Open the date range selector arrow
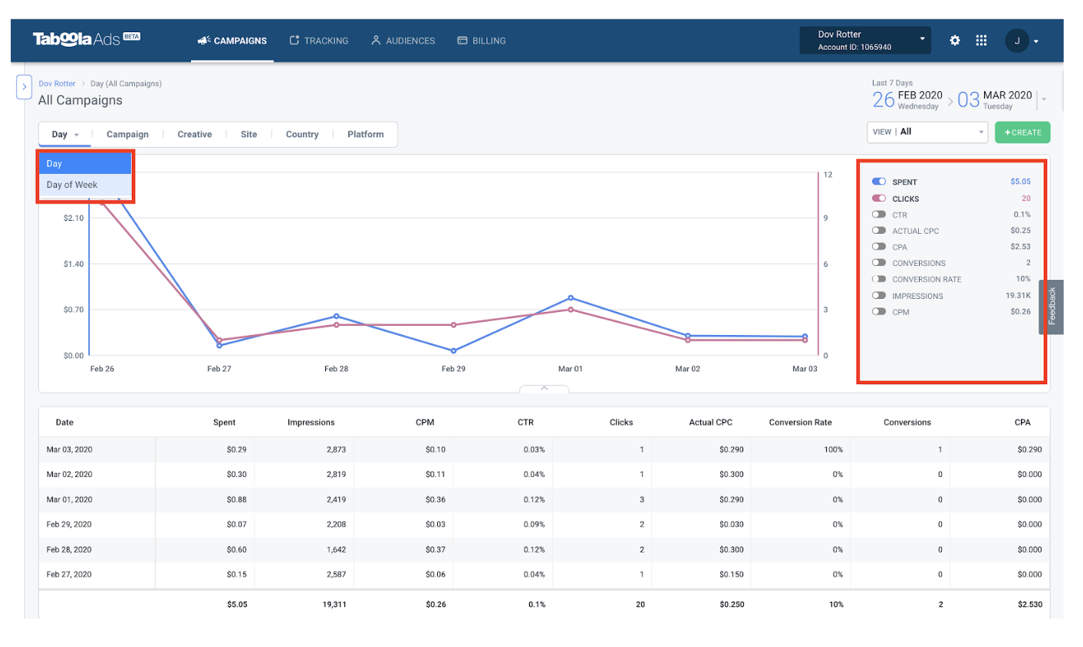Image resolution: width=1083 pixels, height=647 pixels. pos(1042,100)
